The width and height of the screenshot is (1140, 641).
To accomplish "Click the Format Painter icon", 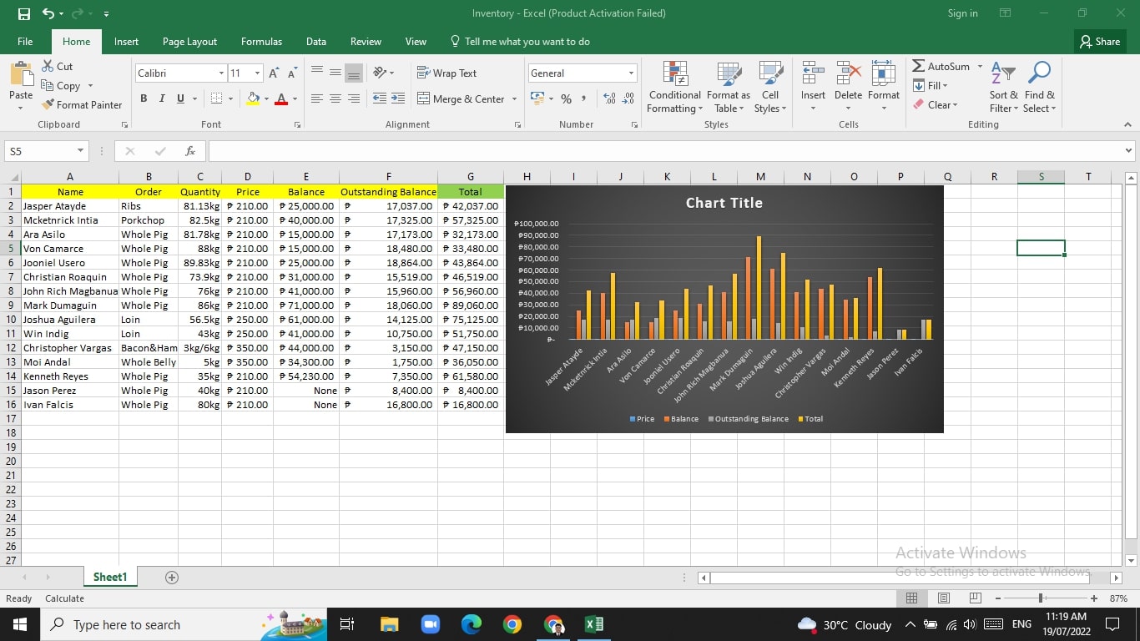I will tap(48, 105).
